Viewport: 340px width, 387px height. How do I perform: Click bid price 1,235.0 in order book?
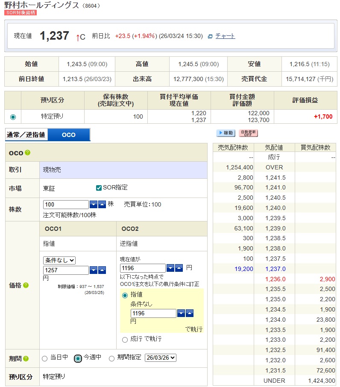[x=275, y=300]
